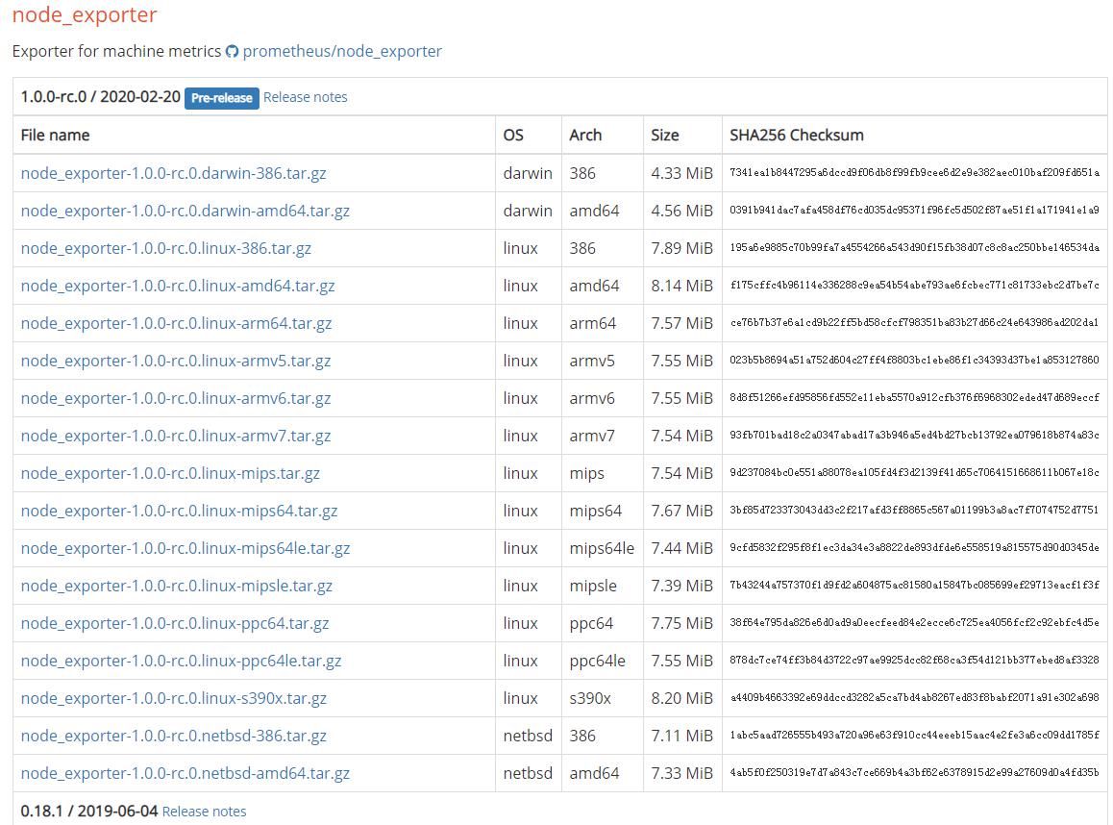Image resolution: width=1113 pixels, height=825 pixels.
Task: Click the Exporter for machine metrics description
Action: (x=116, y=51)
